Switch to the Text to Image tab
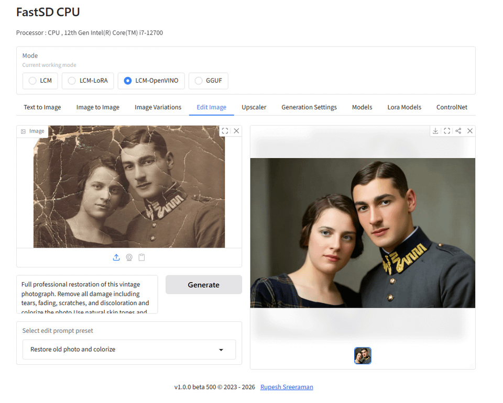The image size is (503, 403). (x=42, y=107)
